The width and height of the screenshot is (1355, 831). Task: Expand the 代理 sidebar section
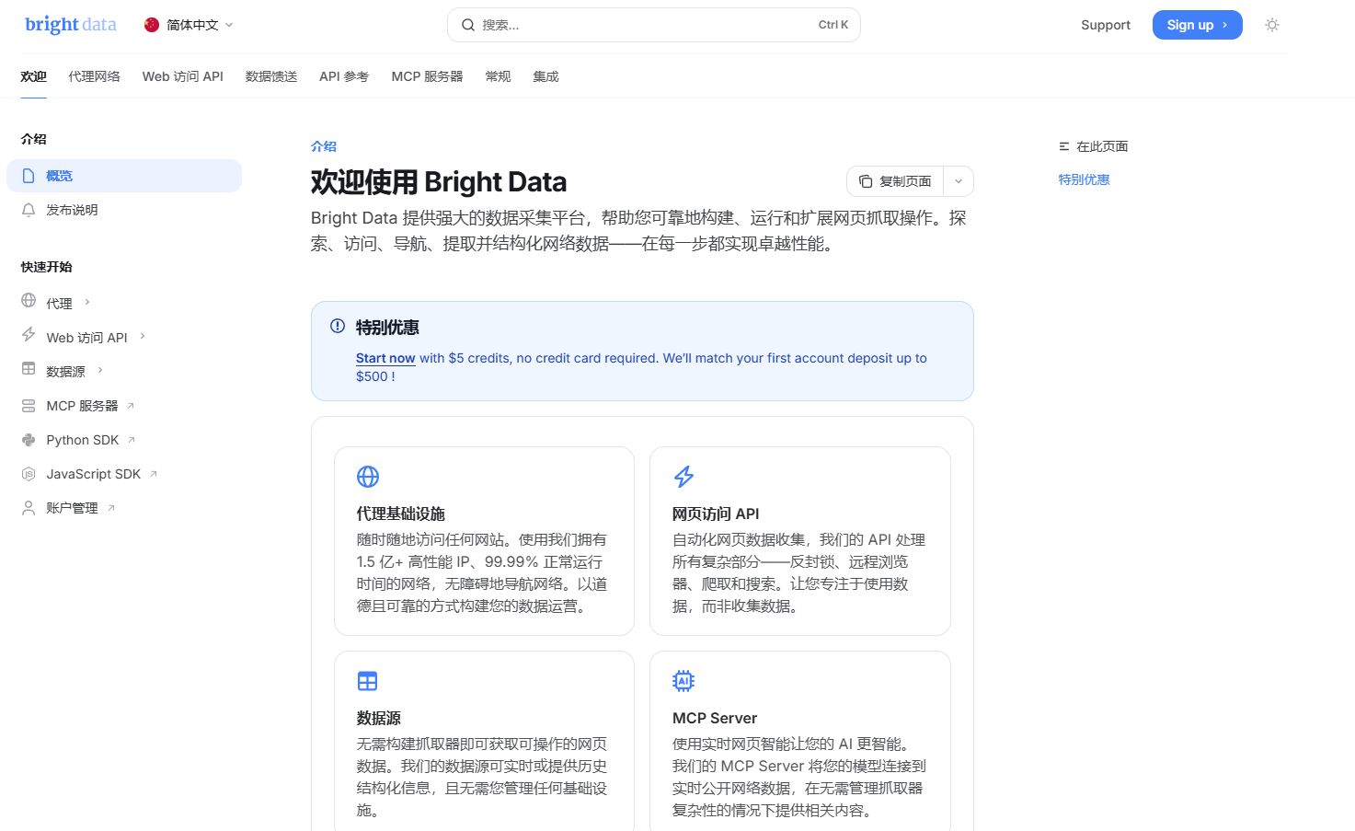87,302
